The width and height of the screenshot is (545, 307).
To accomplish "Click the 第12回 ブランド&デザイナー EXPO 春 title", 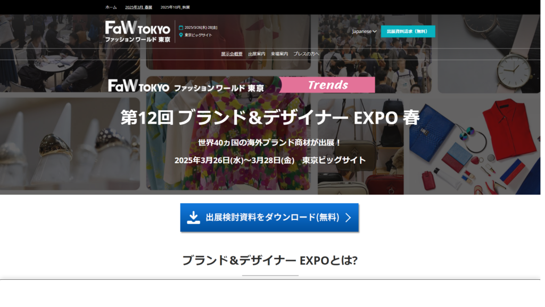I will 270,118.
